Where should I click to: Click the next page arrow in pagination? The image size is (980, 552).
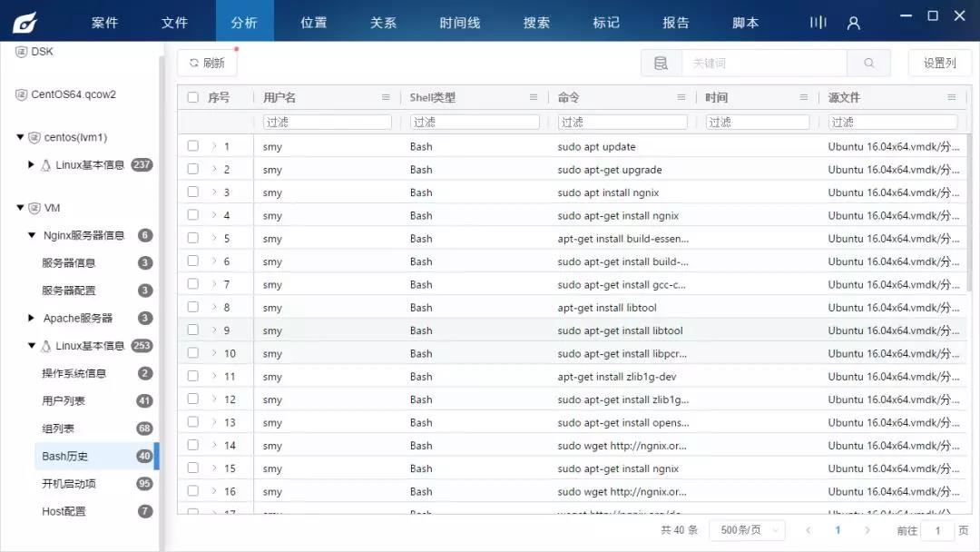point(868,530)
